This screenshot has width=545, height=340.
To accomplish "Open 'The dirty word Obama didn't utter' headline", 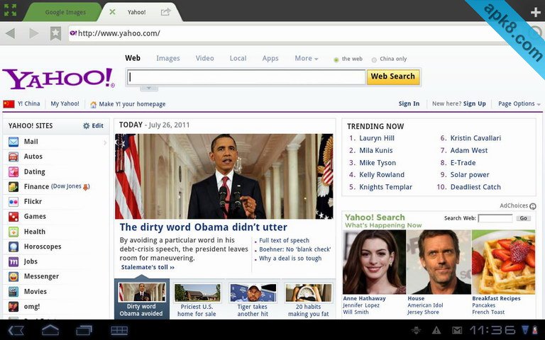I will tap(204, 227).
